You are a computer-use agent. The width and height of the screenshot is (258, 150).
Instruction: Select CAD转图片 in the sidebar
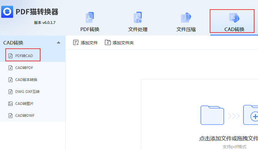click(24, 104)
